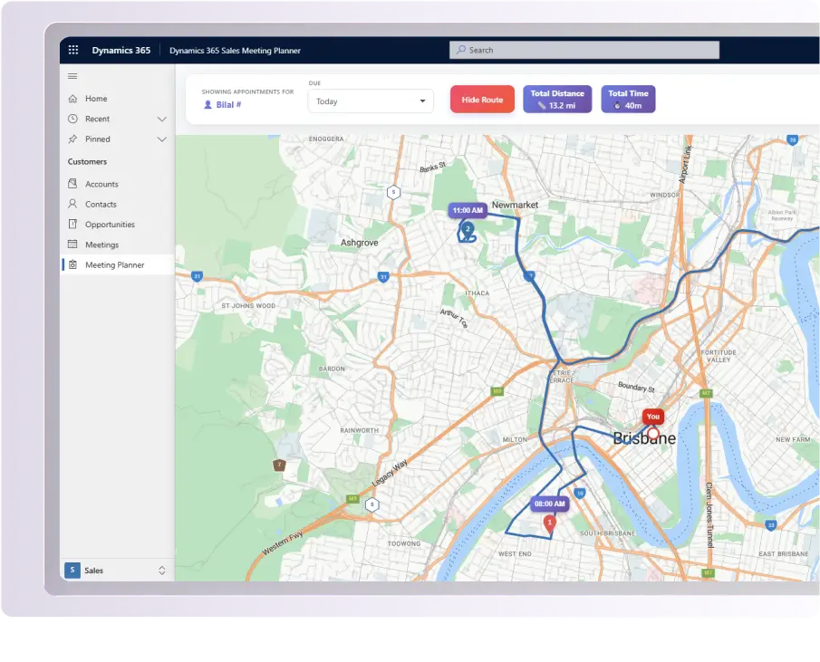The image size is (820, 662).
Task: Click the Total Distance button
Action: point(557,100)
